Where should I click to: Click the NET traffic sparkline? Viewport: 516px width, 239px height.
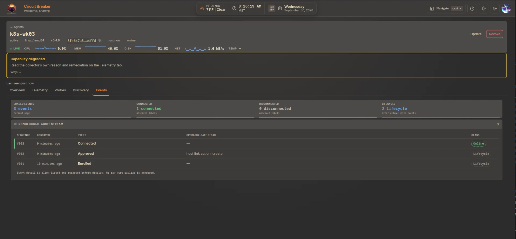click(x=196, y=48)
